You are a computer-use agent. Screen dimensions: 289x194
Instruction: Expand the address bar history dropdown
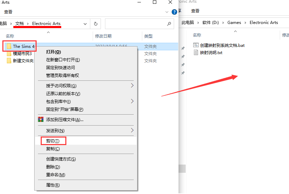85,24
